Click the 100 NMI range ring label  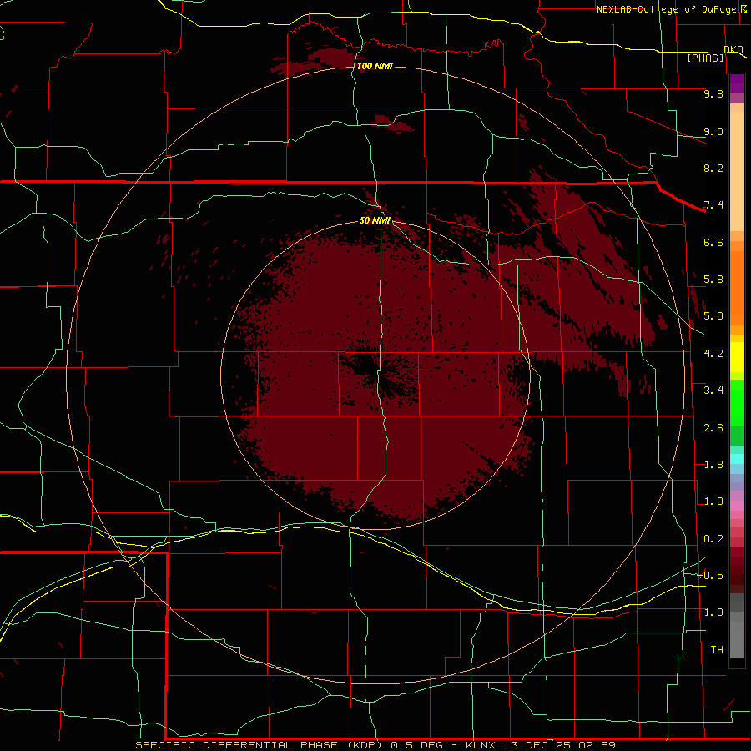point(375,66)
